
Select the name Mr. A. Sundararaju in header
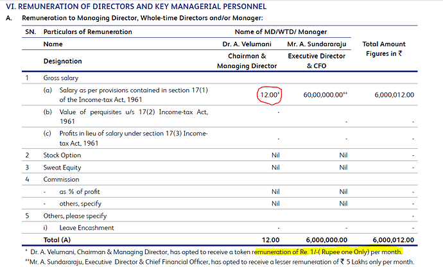pyautogui.click(x=316, y=44)
